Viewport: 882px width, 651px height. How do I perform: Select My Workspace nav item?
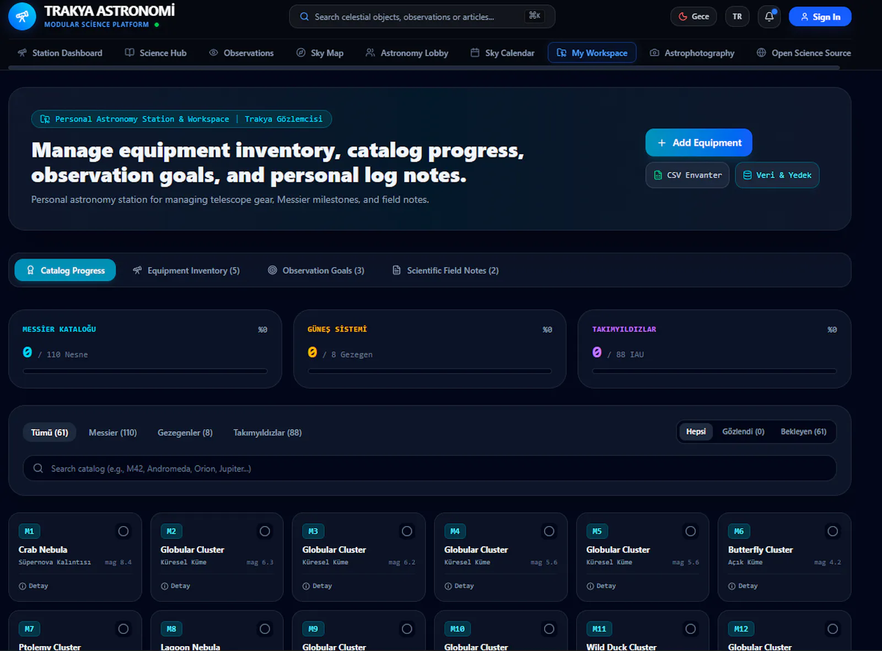pyautogui.click(x=592, y=53)
